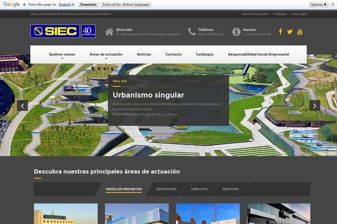This screenshot has width=337, height=224.
Task: Click the SIEC logo
Action: [x=55, y=31]
